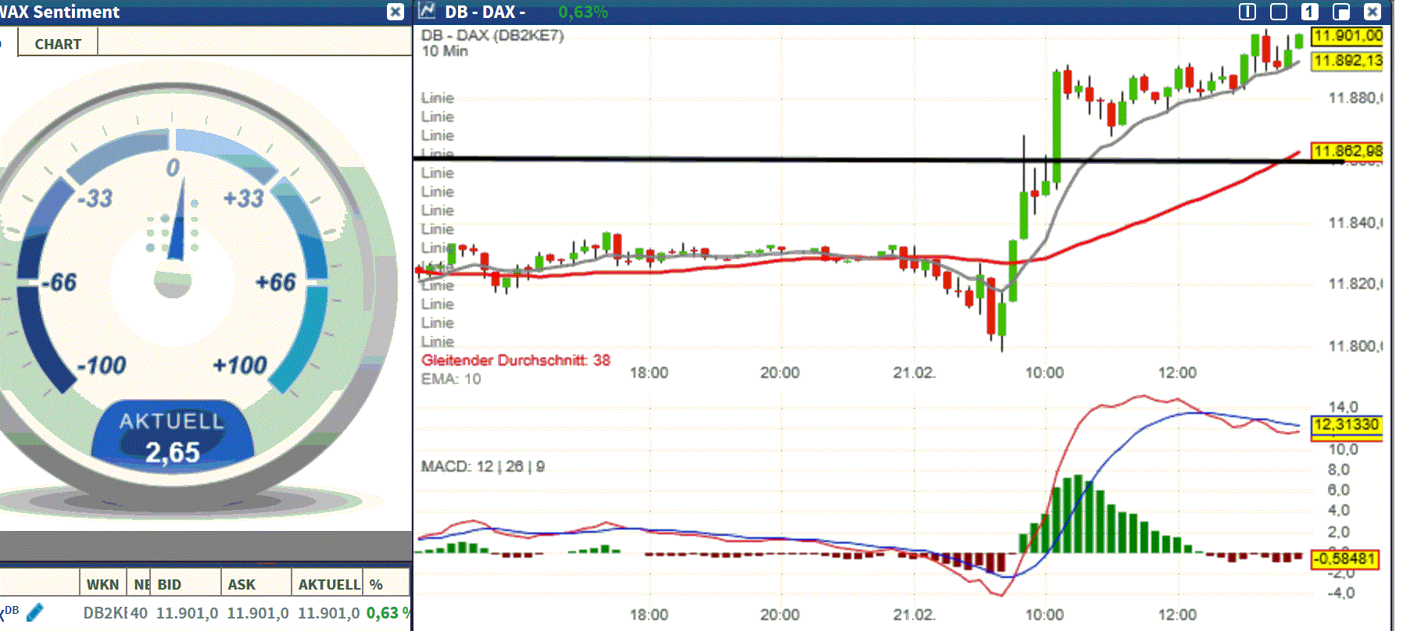Image resolution: width=1403 pixels, height=631 pixels.
Task: Click the empty square icon in the chart title bar
Action: (1279, 12)
